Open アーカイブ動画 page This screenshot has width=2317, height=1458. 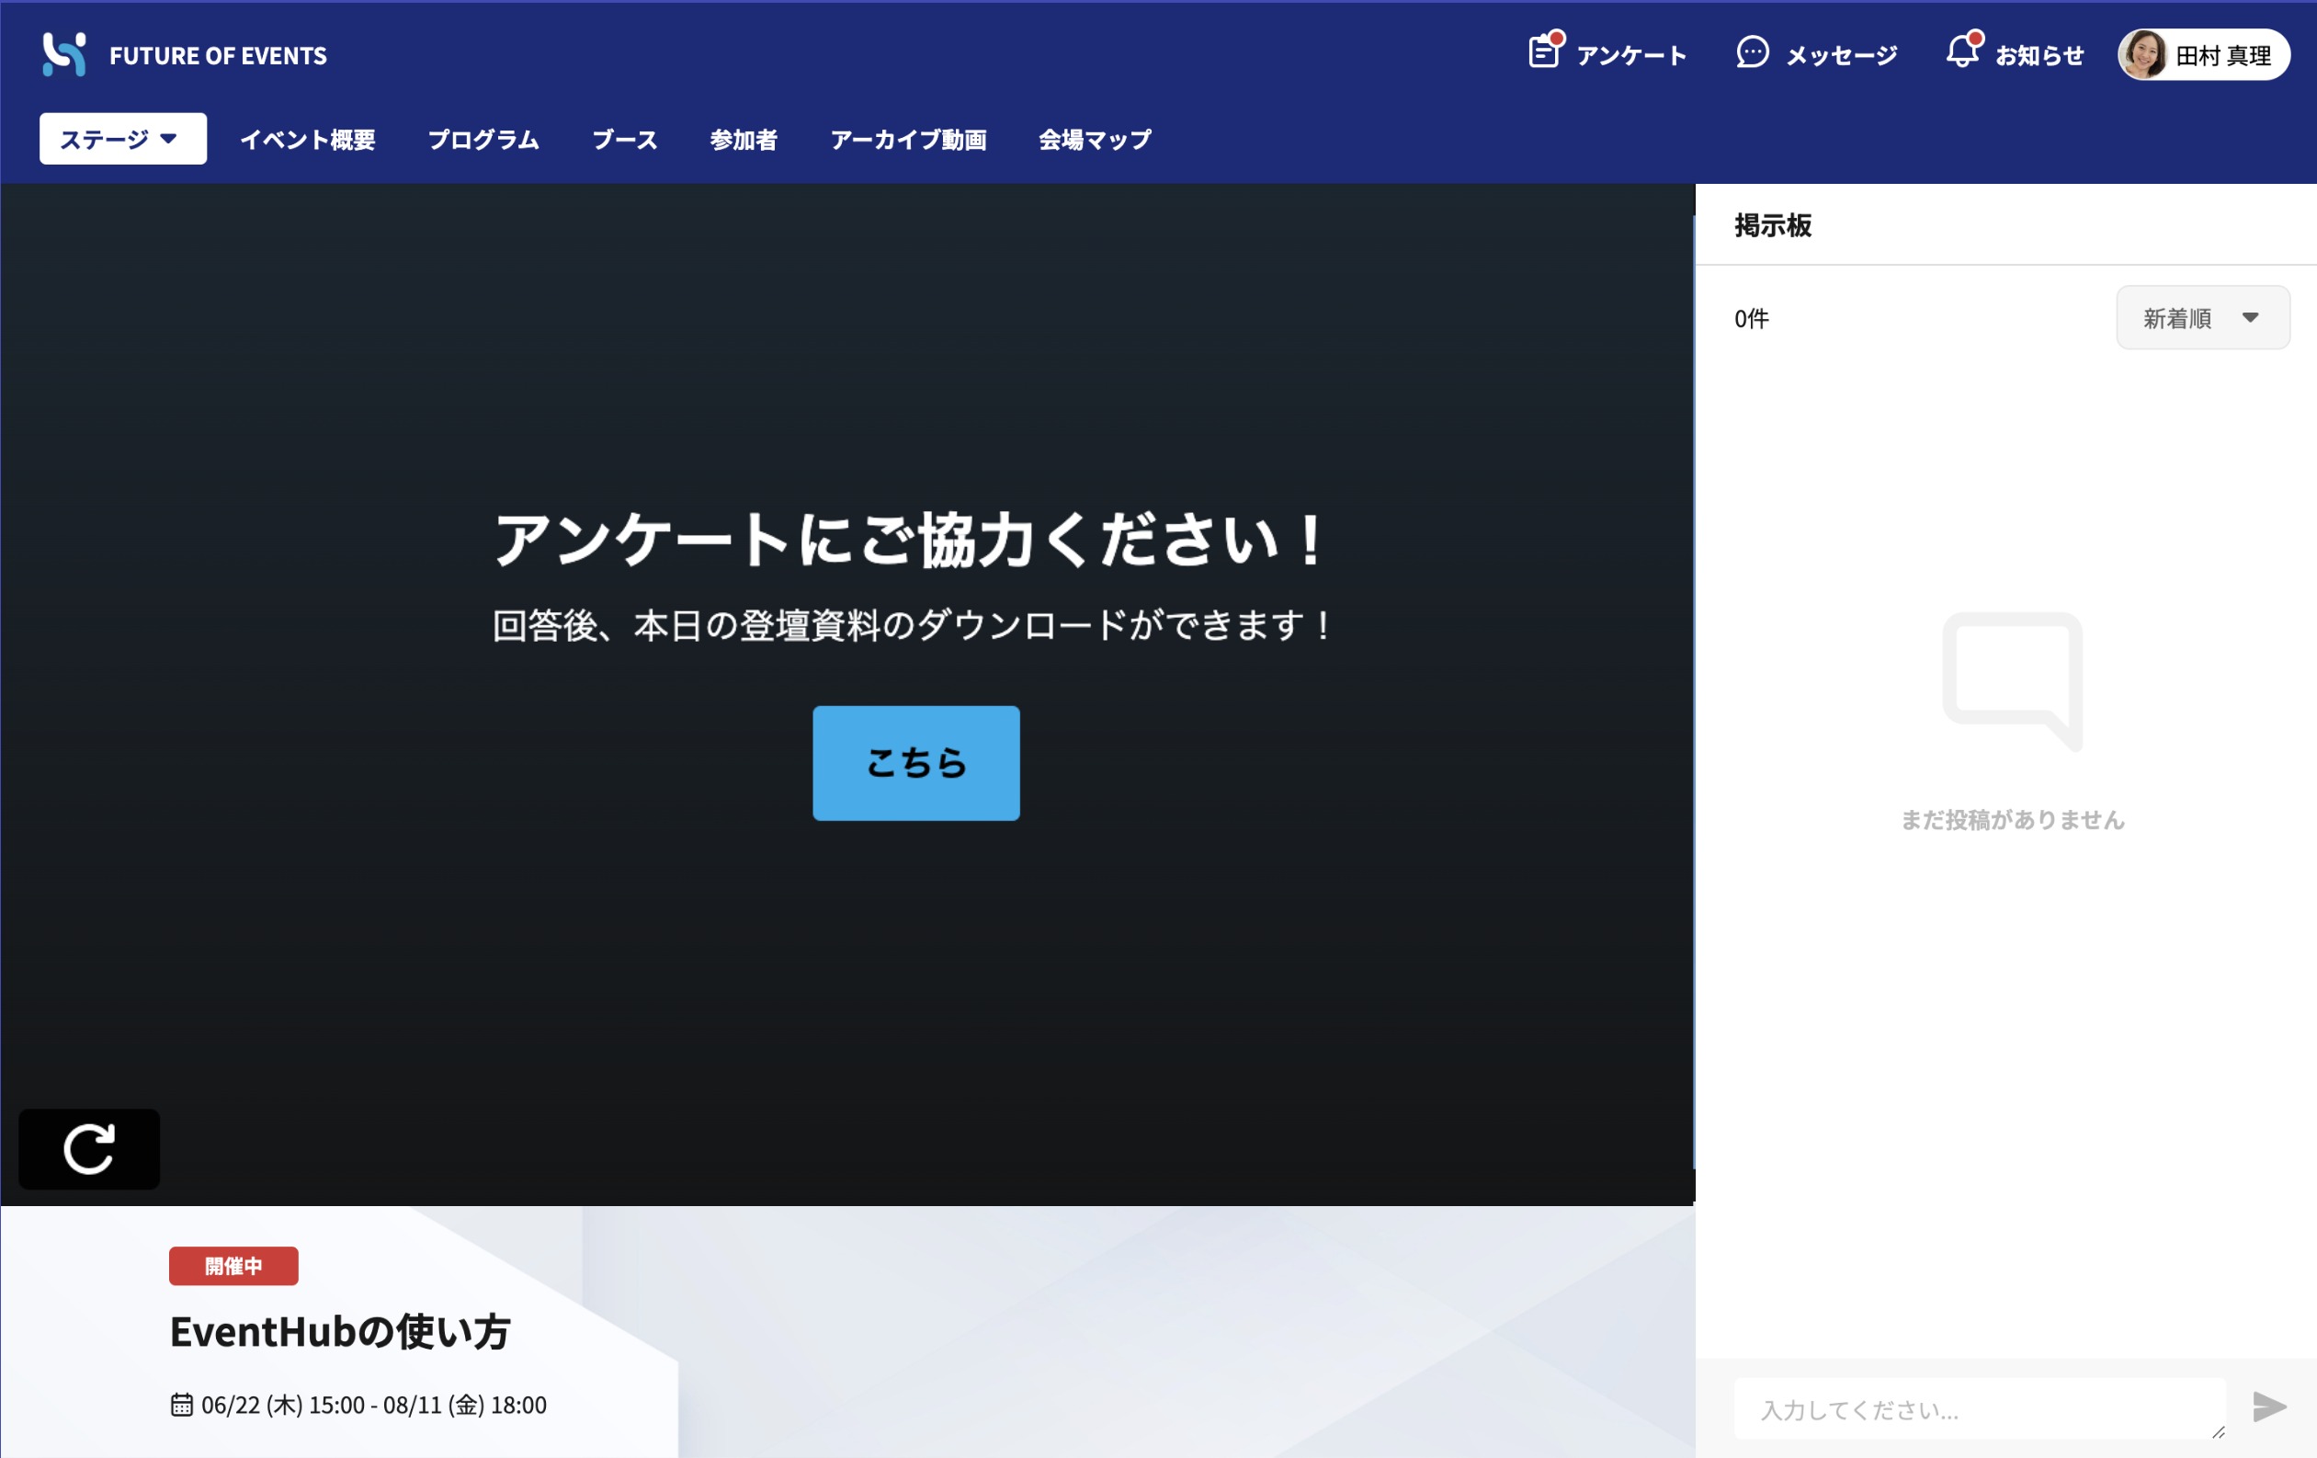908,140
